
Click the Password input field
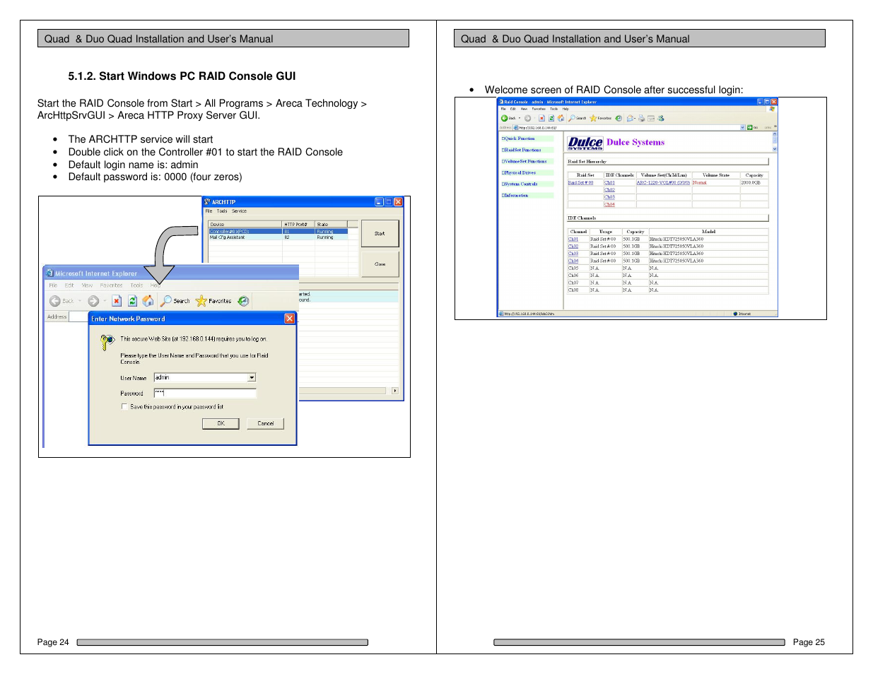[x=205, y=393]
